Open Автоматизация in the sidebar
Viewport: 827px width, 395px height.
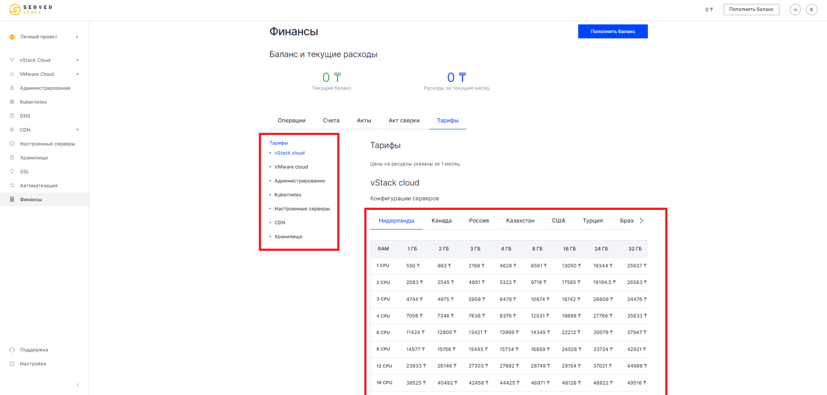[39, 186]
